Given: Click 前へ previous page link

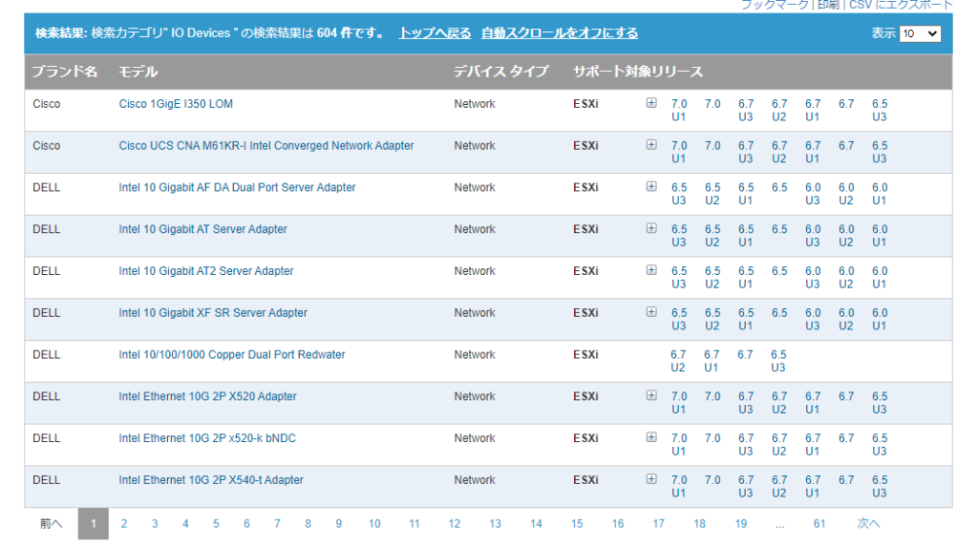Looking at the screenshot, I should [x=52, y=524].
